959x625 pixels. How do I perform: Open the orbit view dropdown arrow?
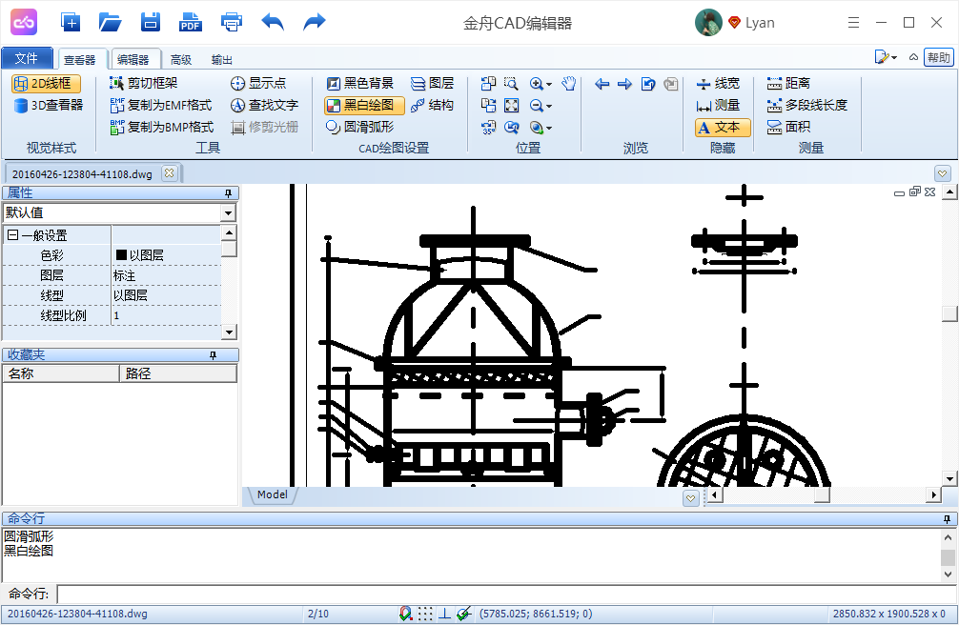point(548,129)
